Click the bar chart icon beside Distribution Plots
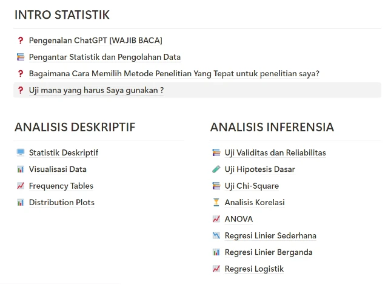Screen dimensions: 388x285 click(21, 203)
